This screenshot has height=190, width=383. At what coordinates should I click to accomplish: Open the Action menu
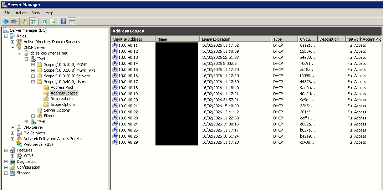point(21,13)
